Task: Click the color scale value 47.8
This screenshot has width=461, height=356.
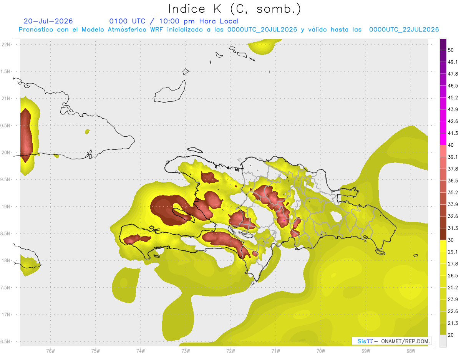Action: (453, 74)
